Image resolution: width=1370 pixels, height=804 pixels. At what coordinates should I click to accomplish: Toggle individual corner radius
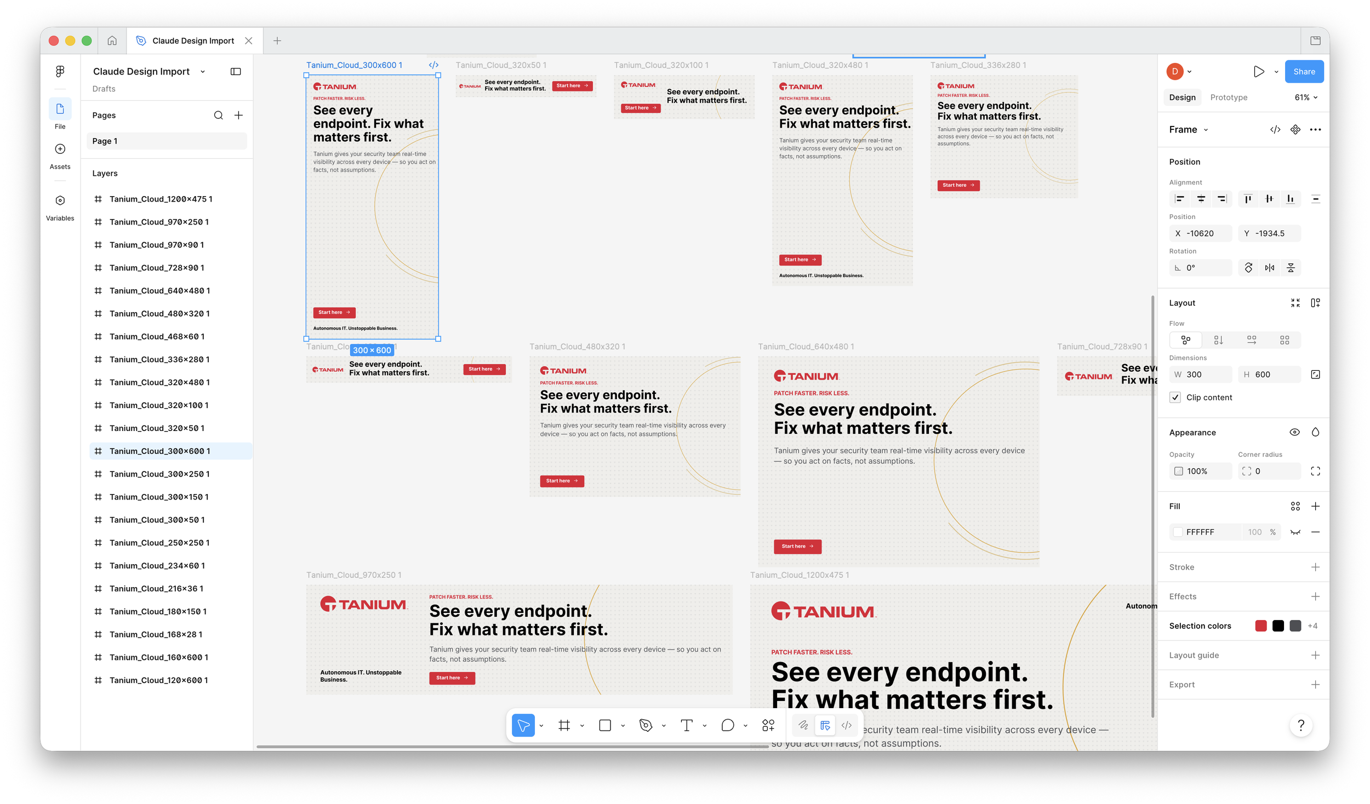point(1315,471)
